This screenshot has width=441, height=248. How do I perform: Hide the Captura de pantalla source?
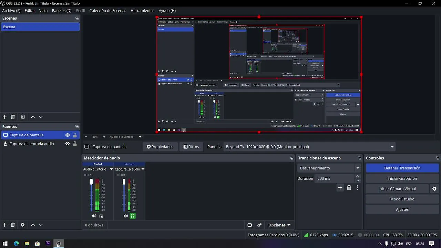(68, 135)
